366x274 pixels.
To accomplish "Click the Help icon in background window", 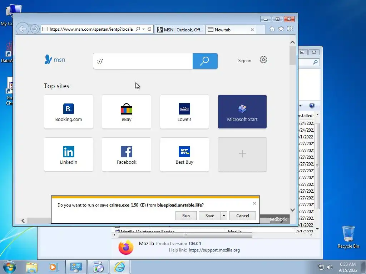I will point(312,106).
